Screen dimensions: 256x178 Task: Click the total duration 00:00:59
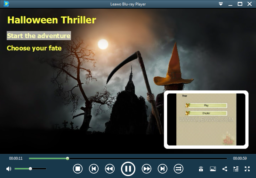pyautogui.click(x=240, y=158)
